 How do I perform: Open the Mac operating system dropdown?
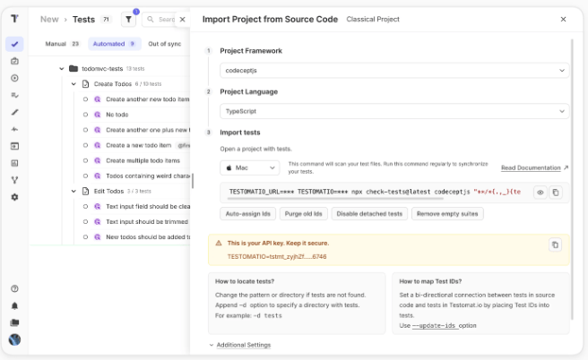point(250,167)
